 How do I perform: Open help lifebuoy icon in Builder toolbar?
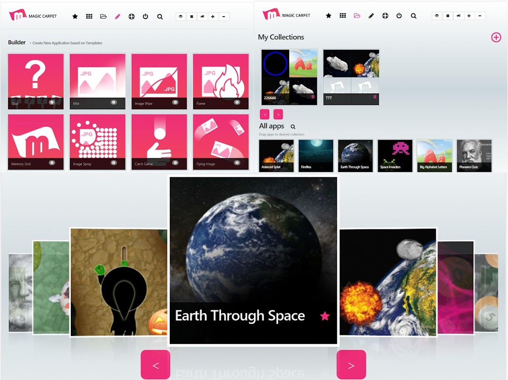point(132,17)
